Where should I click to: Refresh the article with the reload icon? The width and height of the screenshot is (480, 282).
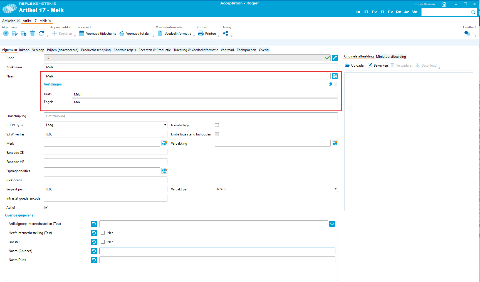click(41, 34)
